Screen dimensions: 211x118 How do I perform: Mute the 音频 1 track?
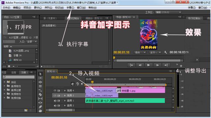click(x=55, y=101)
